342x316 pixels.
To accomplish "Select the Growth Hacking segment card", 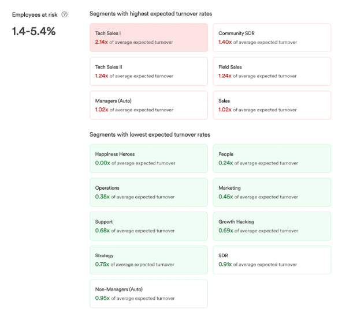I will (x=272, y=226).
